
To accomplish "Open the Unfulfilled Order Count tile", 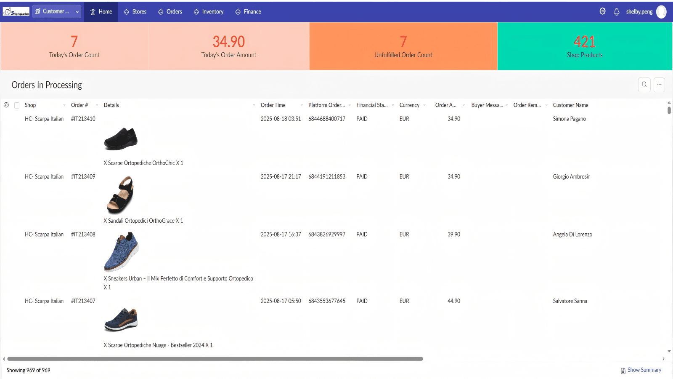I will [403, 46].
